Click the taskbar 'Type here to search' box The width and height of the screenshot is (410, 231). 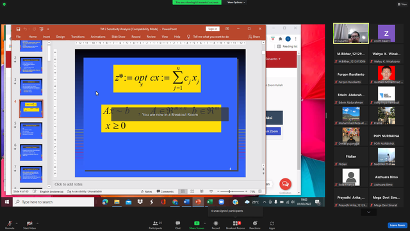coord(53,202)
